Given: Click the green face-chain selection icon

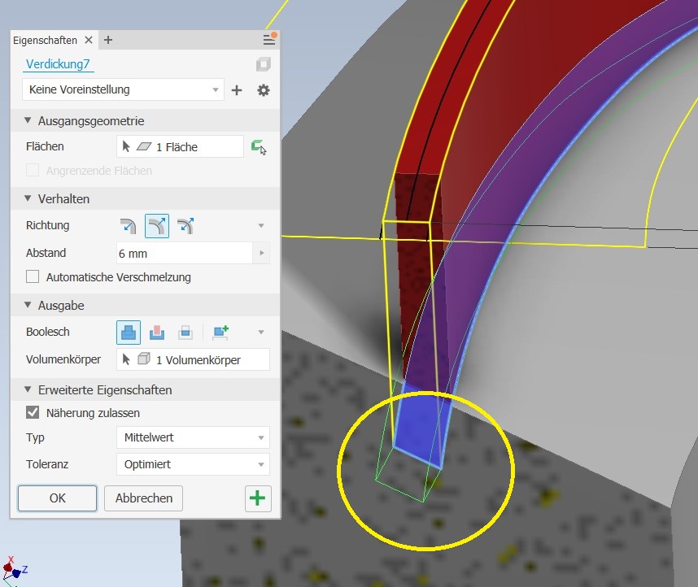Looking at the screenshot, I should pos(259,147).
